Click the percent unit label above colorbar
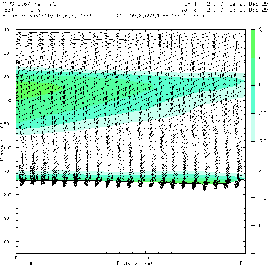The width and height of the screenshot is (270, 270). (x=261, y=30)
